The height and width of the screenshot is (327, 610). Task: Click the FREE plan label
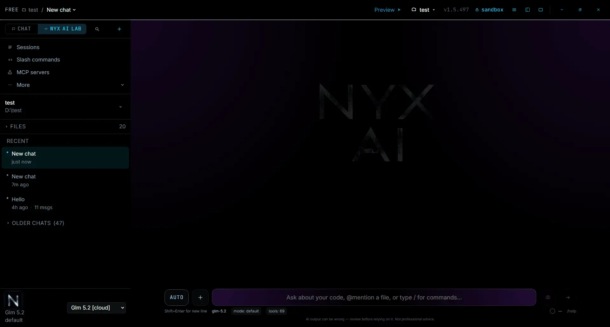12,10
